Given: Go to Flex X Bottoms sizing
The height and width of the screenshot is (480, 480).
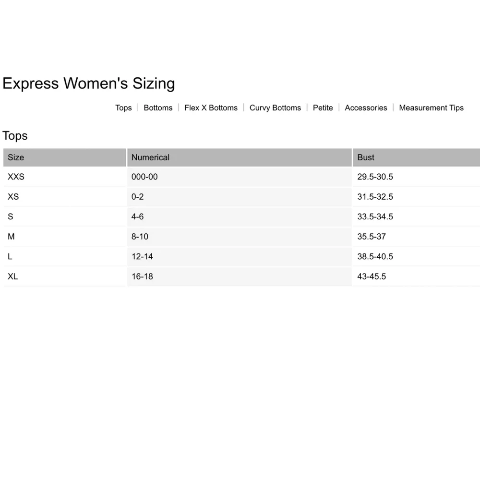Looking at the screenshot, I should click(x=211, y=108).
